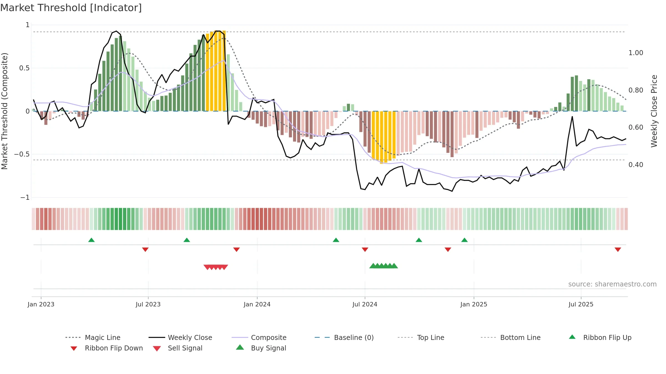Click the Ribbon Flip Down marker after Jul 2025
The image size is (666, 374).
click(x=618, y=250)
